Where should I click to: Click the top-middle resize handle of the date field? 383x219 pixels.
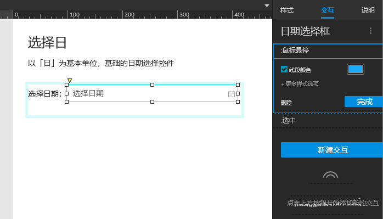tap(152, 85)
